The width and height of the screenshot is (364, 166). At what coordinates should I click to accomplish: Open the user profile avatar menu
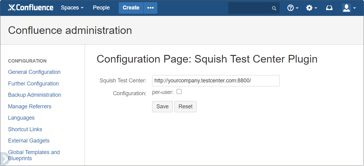349,8
